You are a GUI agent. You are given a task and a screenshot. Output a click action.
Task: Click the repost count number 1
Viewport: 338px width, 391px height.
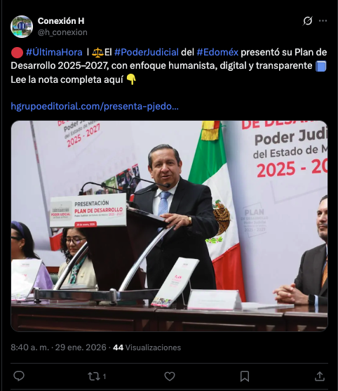pyautogui.click(x=104, y=376)
